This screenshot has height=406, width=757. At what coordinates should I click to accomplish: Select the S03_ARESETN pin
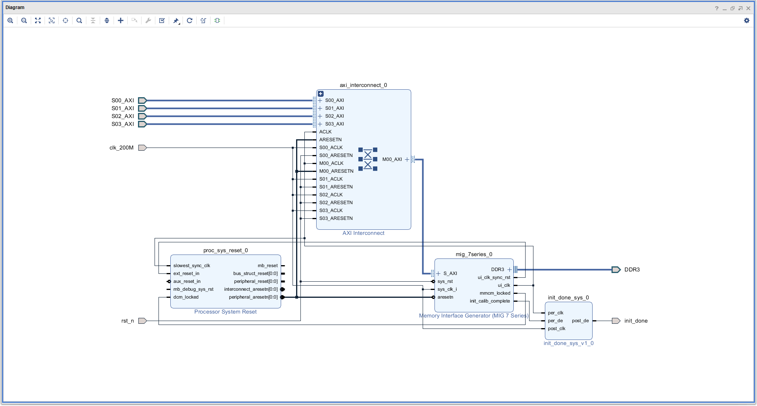click(336, 218)
